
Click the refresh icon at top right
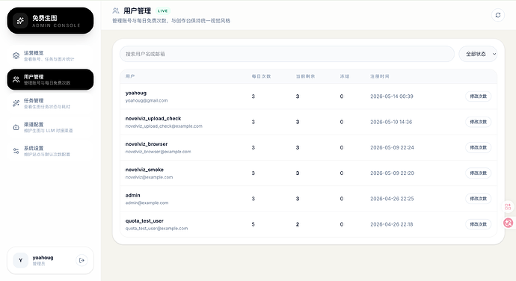tap(498, 15)
